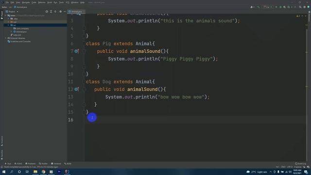Image resolution: width=311 pixels, height=175 pixels.
Task: Expand Animal.java node in project tree
Action: click(12, 32)
